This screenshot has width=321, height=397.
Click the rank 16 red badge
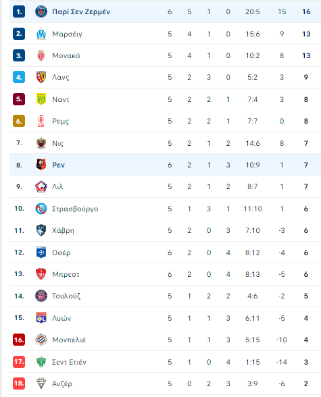[x=19, y=340]
